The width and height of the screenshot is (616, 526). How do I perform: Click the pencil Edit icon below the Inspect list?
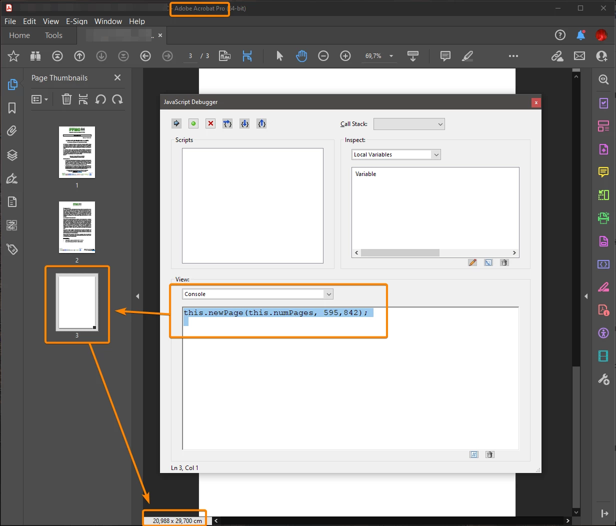pos(472,262)
